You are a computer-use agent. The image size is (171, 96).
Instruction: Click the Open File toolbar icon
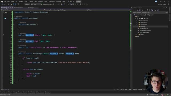point(11,4)
